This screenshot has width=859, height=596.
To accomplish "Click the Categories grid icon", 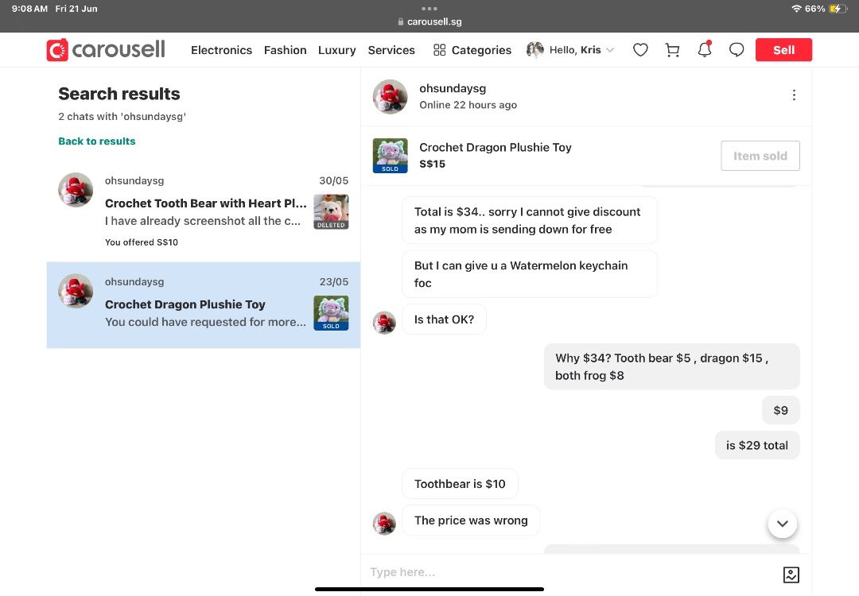I will pos(439,50).
